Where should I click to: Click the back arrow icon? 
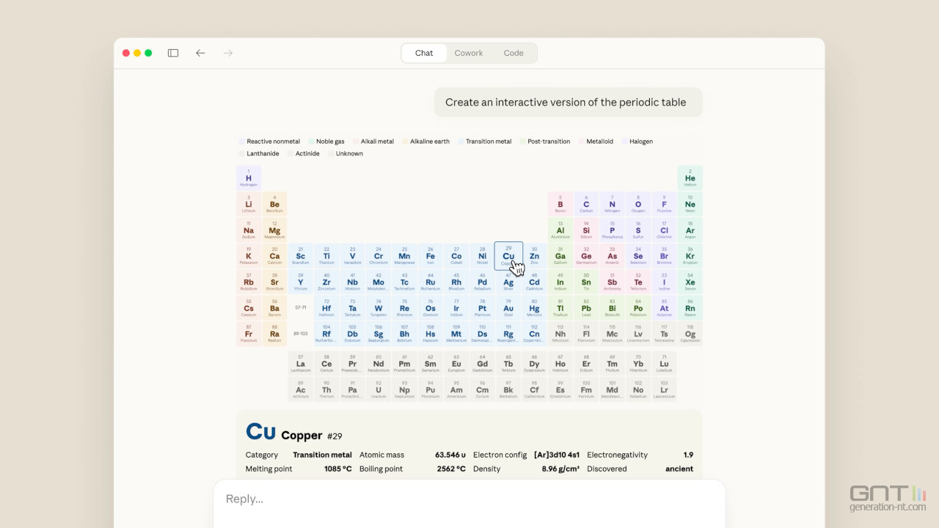tap(200, 53)
